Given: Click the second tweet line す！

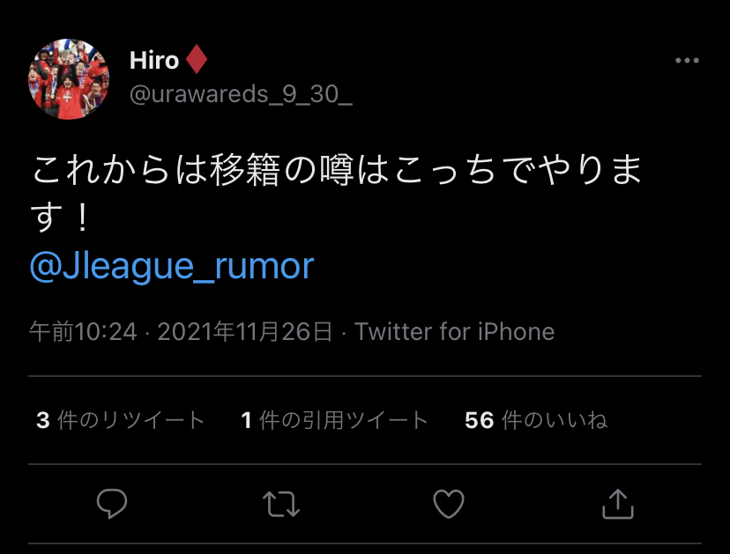Looking at the screenshot, I should pos(61,218).
